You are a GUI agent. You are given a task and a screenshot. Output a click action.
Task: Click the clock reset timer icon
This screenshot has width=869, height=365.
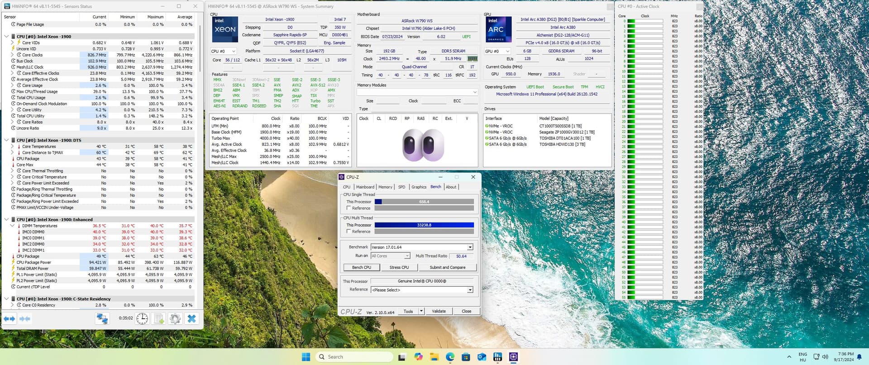pyautogui.click(x=142, y=318)
